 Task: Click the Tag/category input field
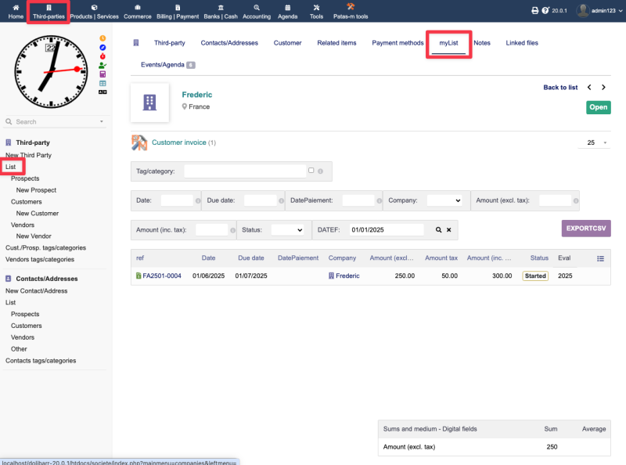tap(244, 171)
